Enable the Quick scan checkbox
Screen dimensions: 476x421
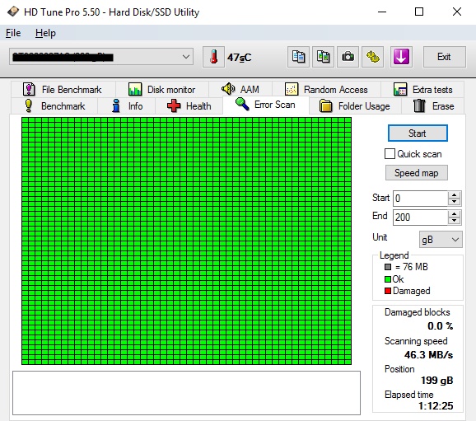[x=390, y=154]
